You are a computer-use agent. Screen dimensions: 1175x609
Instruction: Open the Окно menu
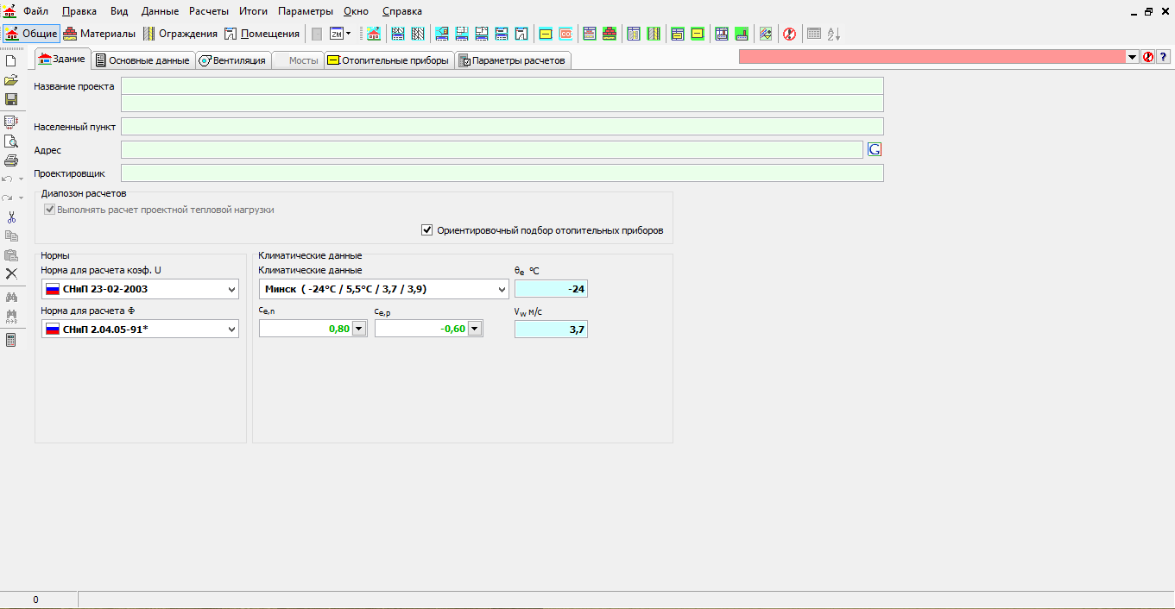pos(356,11)
